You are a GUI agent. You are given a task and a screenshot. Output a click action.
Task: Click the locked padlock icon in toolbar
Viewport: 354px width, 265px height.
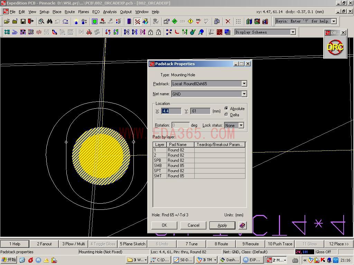pos(150,32)
